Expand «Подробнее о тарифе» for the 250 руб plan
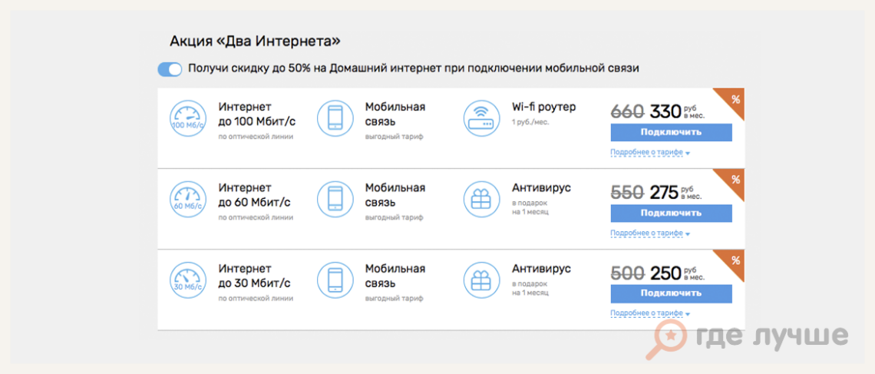The height and width of the screenshot is (374, 875). (x=649, y=313)
